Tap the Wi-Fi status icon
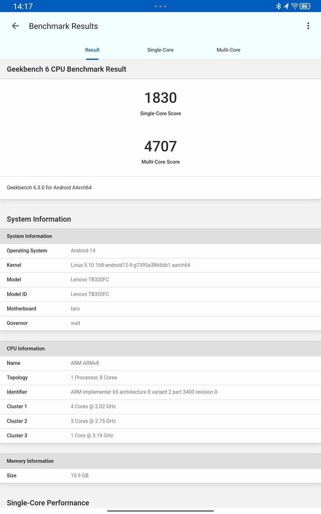The height and width of the screenshot is (514, 321). pyautogui.click(x=295, y=6)
